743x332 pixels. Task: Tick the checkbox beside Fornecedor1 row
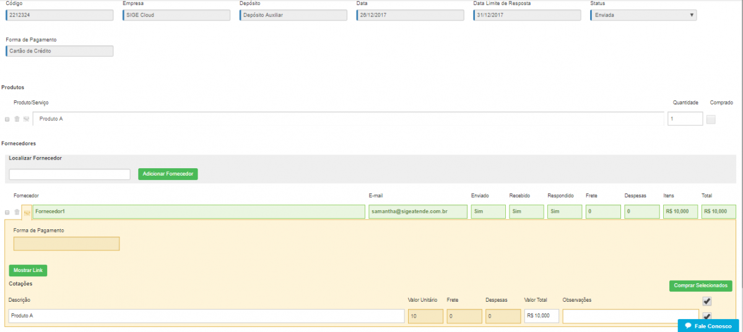coord(7,212)
